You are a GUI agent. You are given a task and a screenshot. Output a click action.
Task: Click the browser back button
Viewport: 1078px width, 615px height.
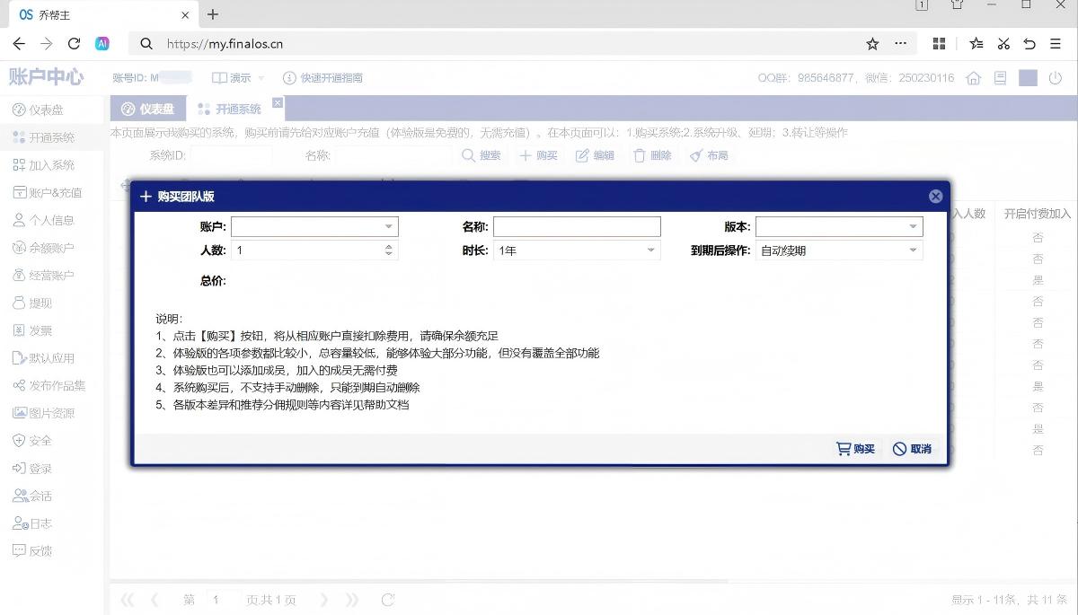click(19, 43)
